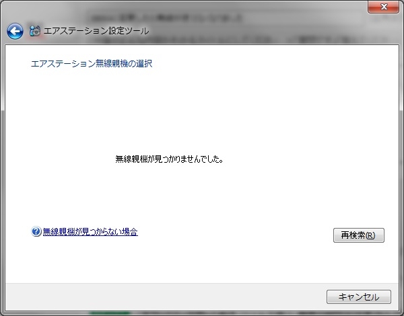The width and height of the screenshot is (404, 316).
Task: Open the 無線親機が見つからない場合 help link
Action: coord(90,231)
